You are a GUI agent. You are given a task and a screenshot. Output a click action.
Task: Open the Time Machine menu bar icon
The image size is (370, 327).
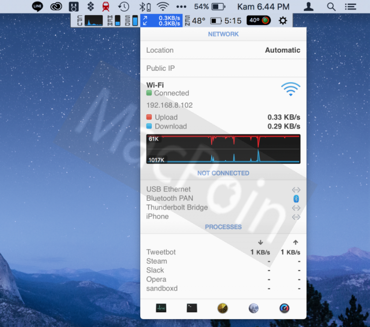coord(123,6)
